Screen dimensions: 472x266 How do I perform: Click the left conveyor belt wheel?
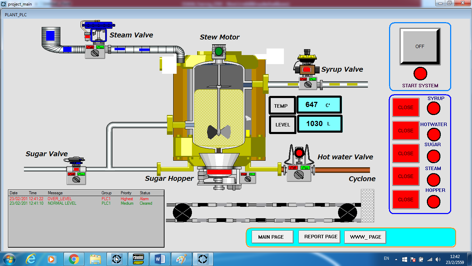pyautogui.click(x=182, y=212)
